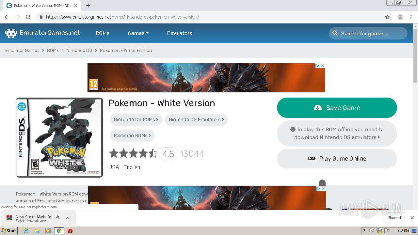Click the USA - English text
The width and height of the screenshot is (418, 235).
(x=124, y=167)
